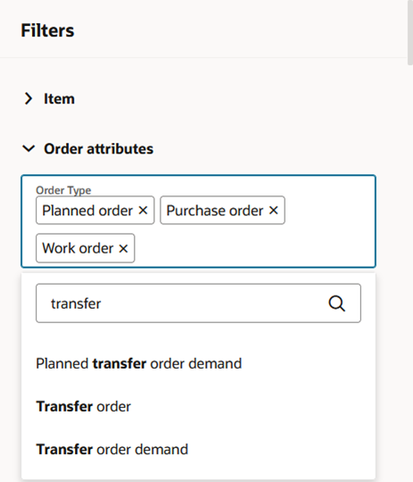
Task: Select the Purchase order chip text
Action: click(x=215, y=211)
